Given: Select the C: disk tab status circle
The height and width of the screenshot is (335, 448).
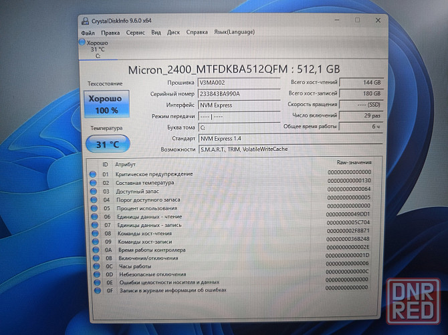Looking at the screenshot, I should (x=82, y=42).
